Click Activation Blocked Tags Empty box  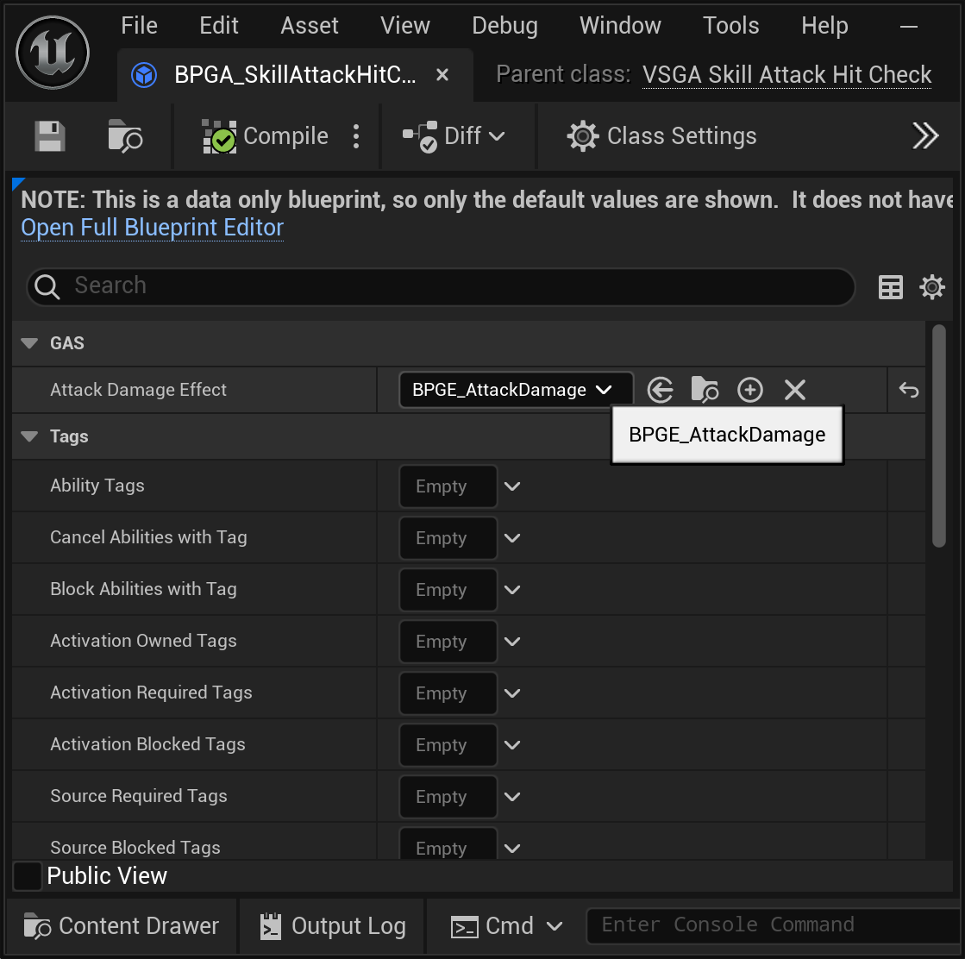pos(448,745)
